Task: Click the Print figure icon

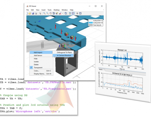Action: (x=36, y=13)
